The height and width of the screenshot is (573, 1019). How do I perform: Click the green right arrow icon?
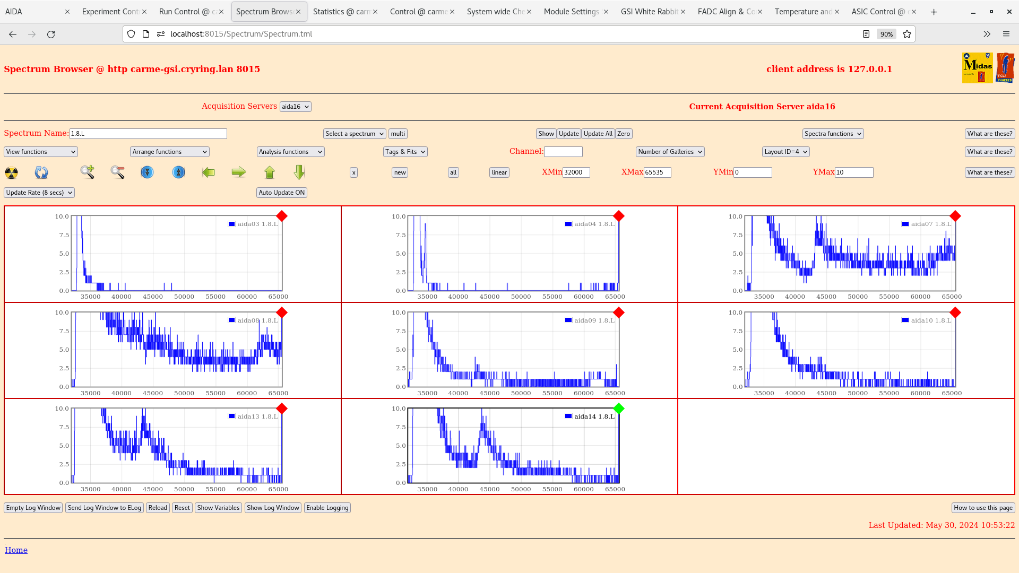tap(239, 172)
